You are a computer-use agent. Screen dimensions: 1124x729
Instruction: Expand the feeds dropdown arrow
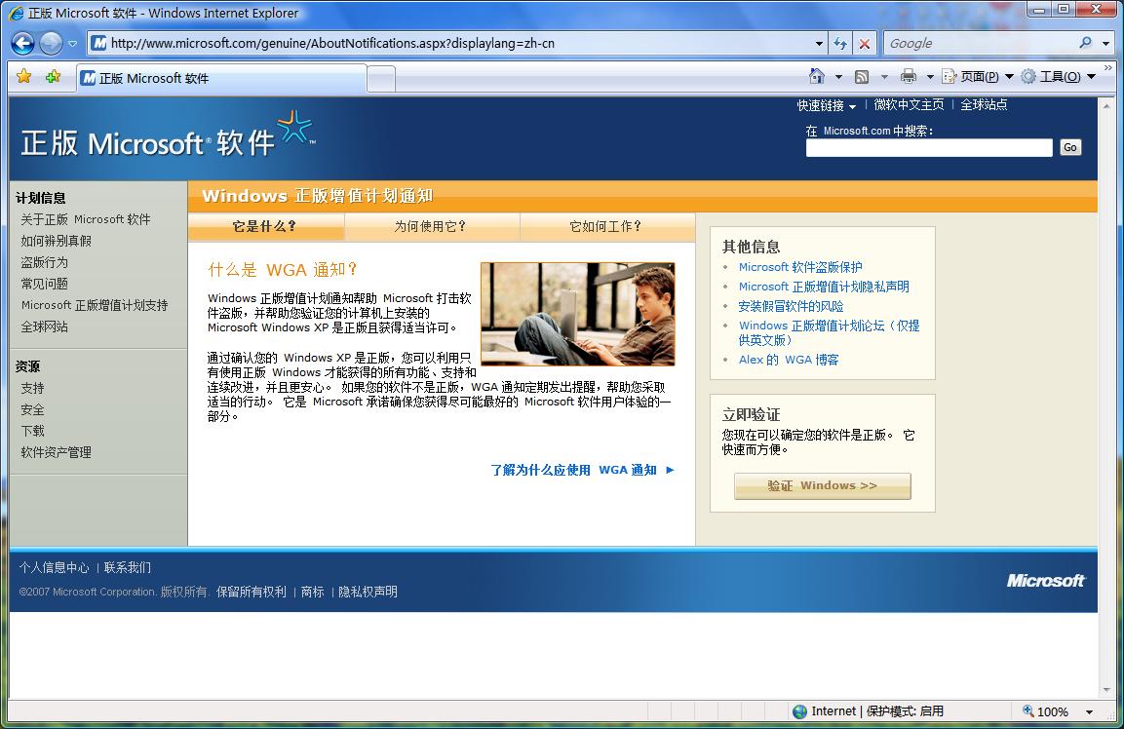(x=884, y=76)
